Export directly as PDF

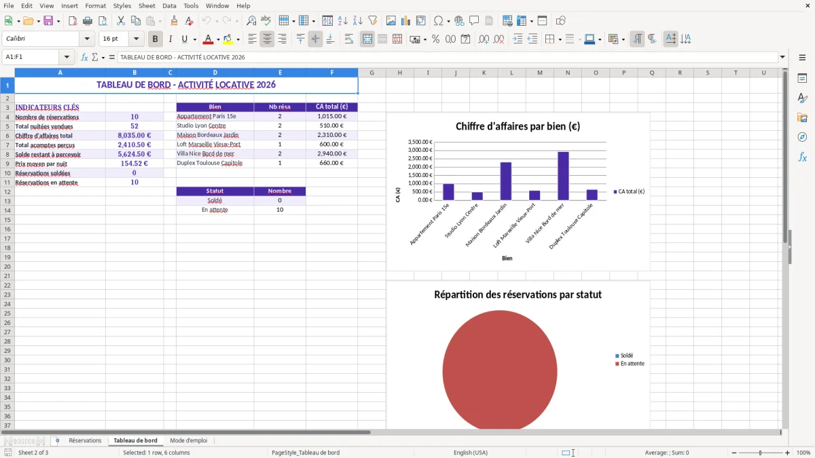click(73, 21)
